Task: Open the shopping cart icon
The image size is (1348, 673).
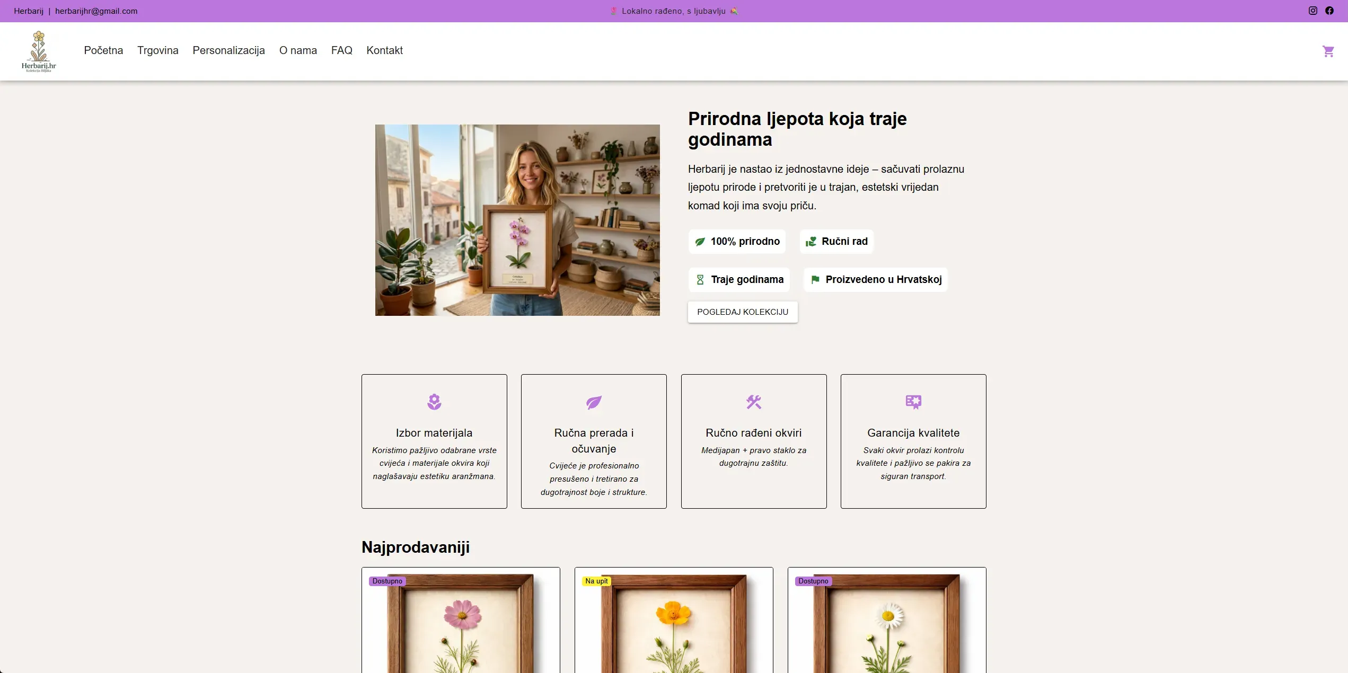Action: click(1328, 51)
